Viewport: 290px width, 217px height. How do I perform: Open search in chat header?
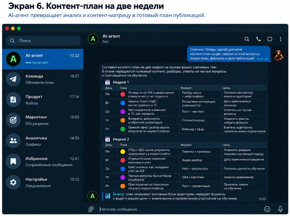pos(247,39)
